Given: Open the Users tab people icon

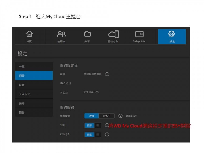Looking at the screenshot, I should coord(61,34).
